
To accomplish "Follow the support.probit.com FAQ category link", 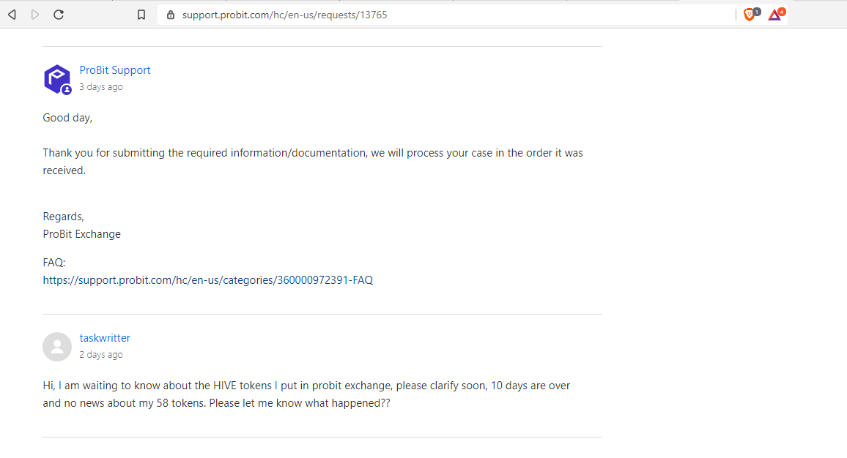I will click(208, 280).
